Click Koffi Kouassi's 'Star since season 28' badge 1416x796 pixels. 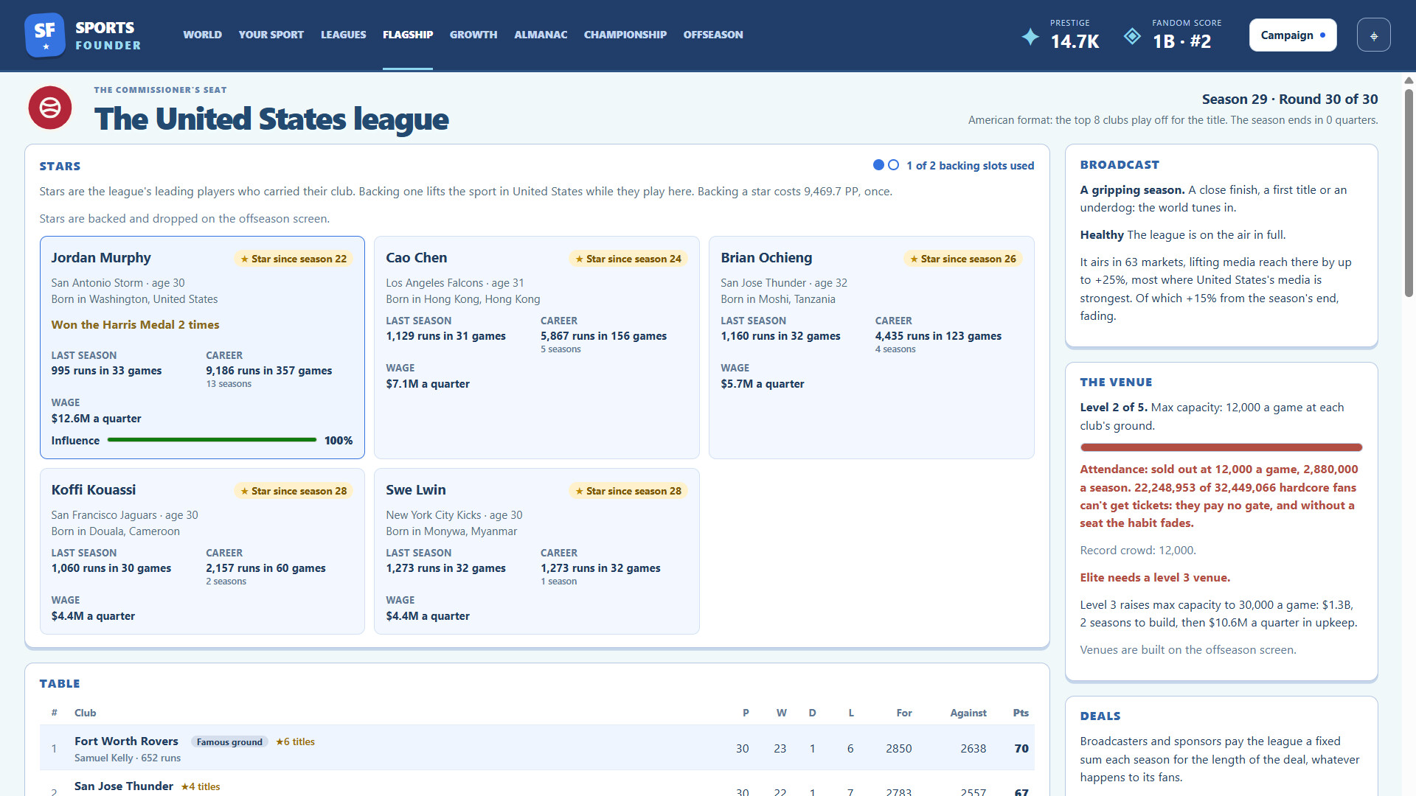294,491
